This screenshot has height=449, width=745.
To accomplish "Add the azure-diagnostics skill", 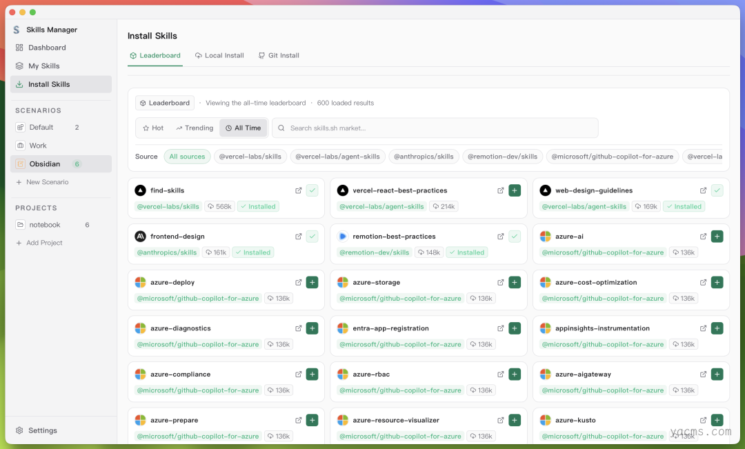I will [x=312, y=328].
